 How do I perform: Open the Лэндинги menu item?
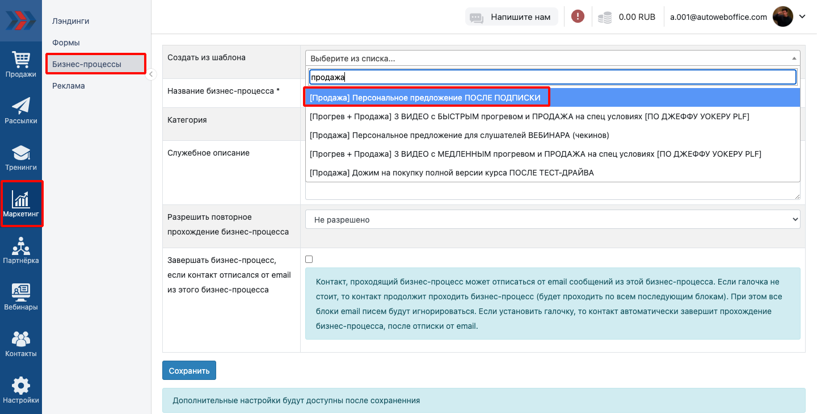[x=71, y=21]
